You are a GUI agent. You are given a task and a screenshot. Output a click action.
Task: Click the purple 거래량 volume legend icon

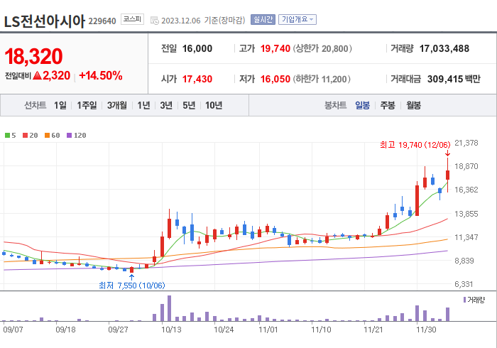[x=464, y=300]
